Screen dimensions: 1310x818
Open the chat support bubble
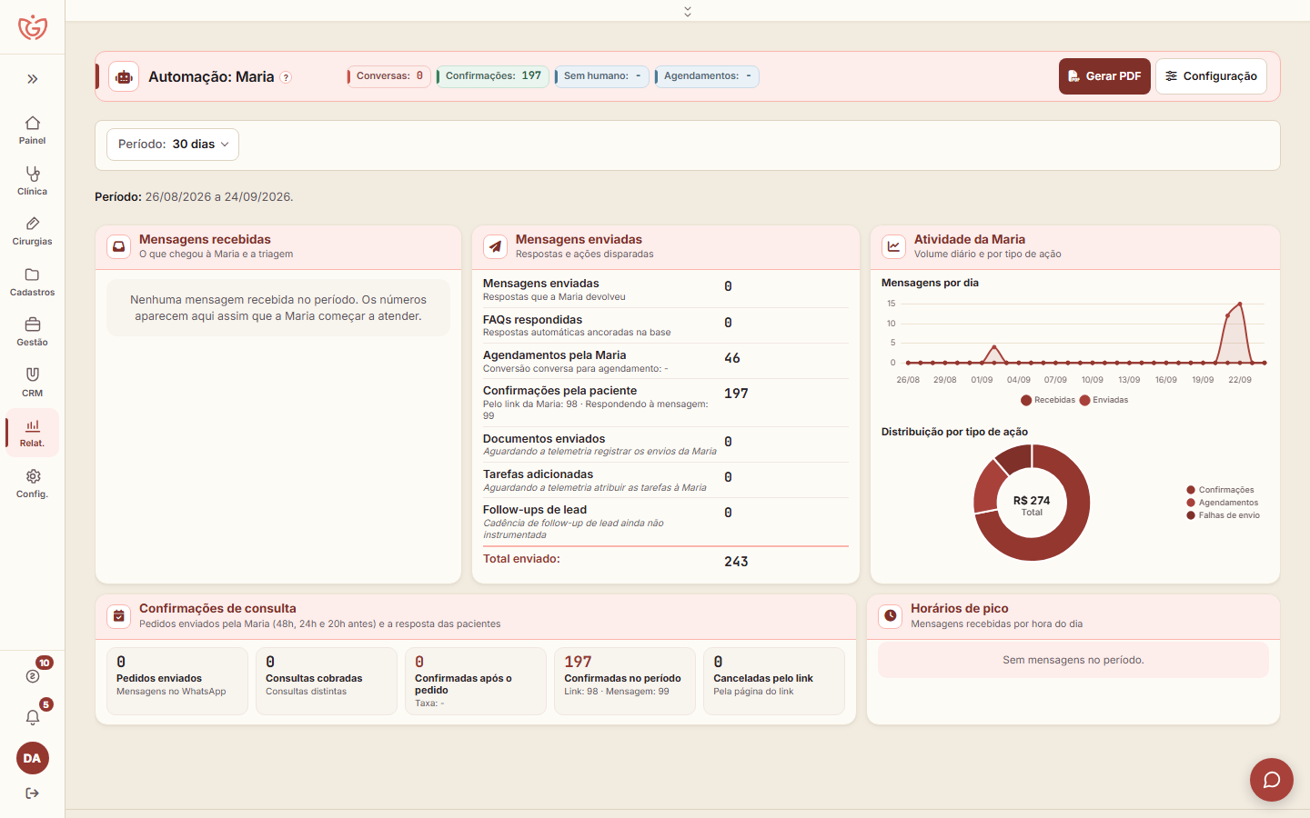pyautogui.click(x=1272, y=780)
